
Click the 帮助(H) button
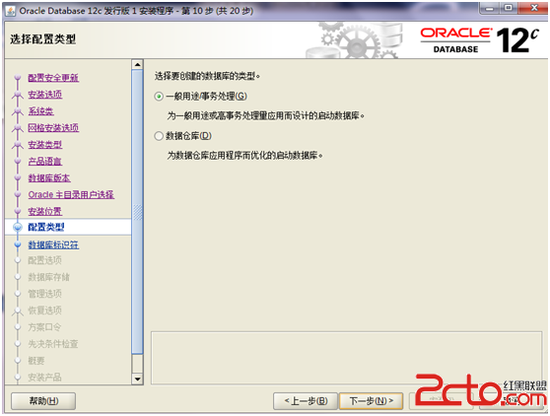43,401
